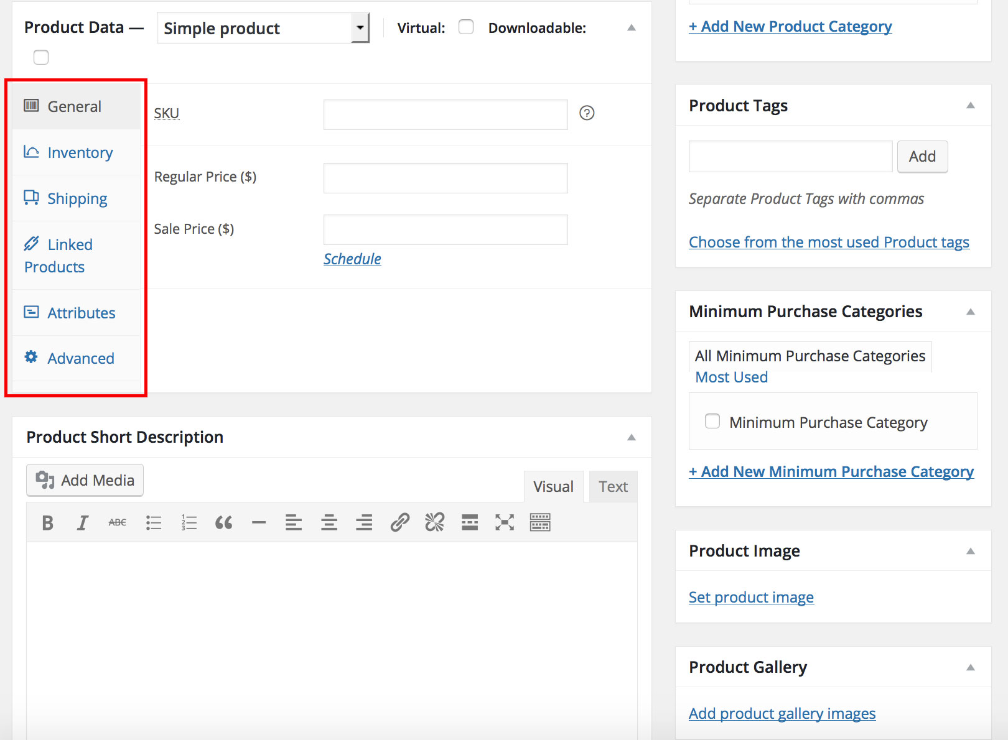The height and width of the screenshot is (740, 1008).
Task: Open the Advanced product data tab
Action: (x=77, y=358)
